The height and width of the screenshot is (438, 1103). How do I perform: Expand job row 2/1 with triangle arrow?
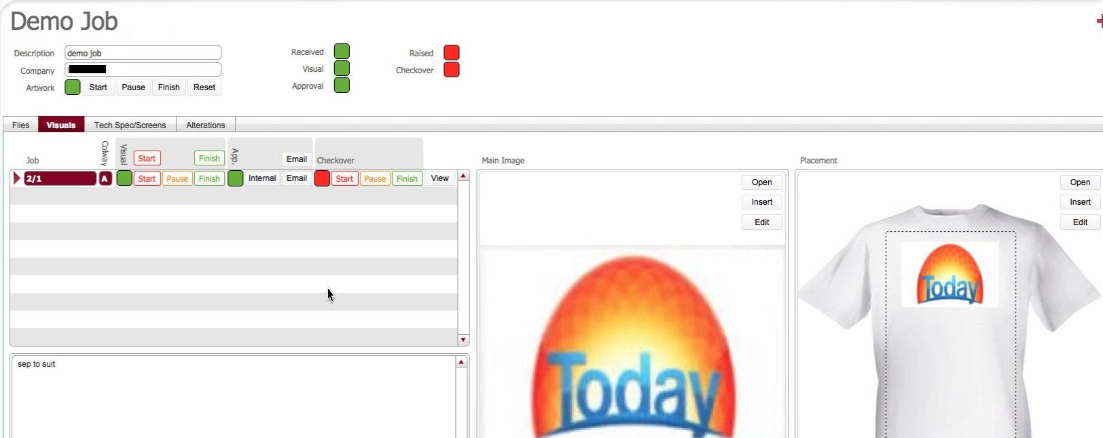[17, 178]
